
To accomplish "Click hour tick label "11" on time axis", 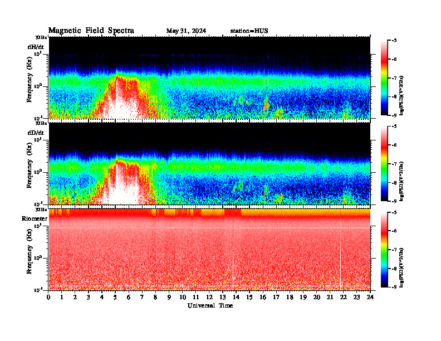I will (x=196, y=297).
